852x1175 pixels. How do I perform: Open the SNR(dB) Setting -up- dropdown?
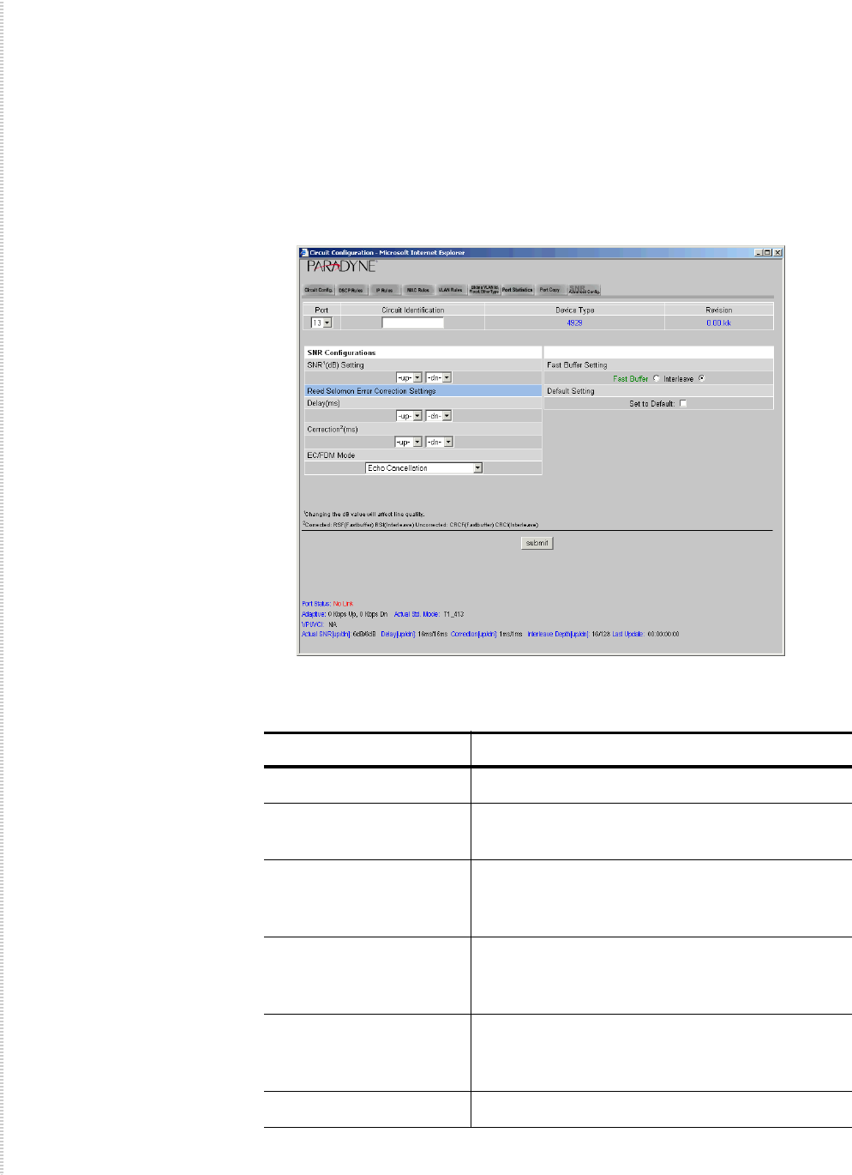point(409,378)
